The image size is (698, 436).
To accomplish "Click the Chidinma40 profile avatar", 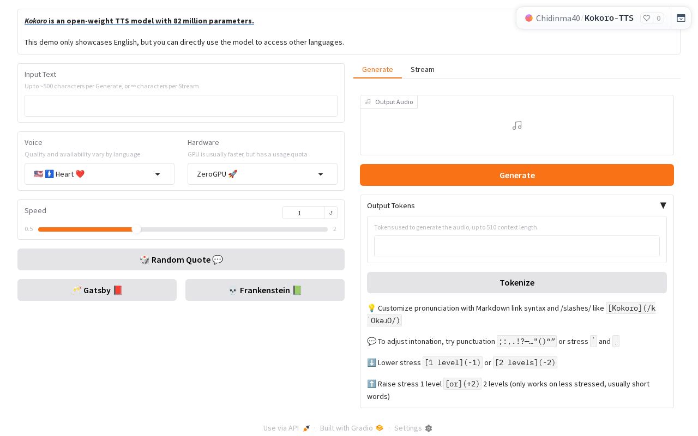I will tap(529, 18).
